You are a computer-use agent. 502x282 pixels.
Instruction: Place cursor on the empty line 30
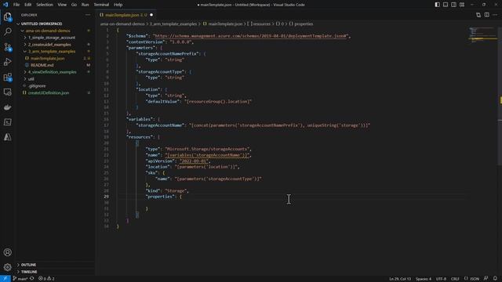(x=291, y=203)
